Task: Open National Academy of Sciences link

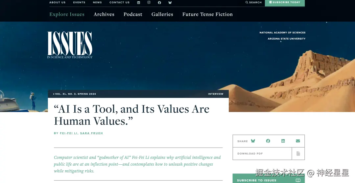Action: pos(282,33)
